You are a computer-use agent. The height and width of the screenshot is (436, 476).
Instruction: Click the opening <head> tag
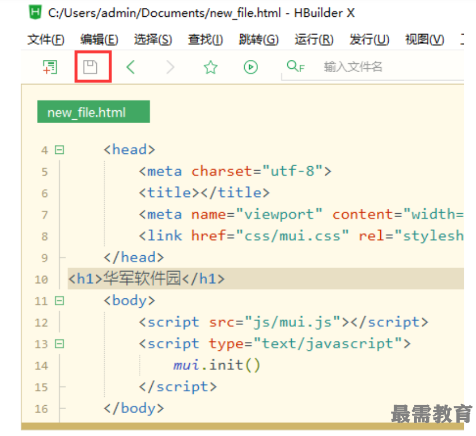point(129,149)
